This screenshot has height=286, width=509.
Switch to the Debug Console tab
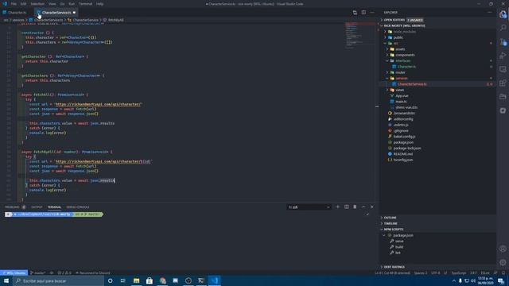78,207
